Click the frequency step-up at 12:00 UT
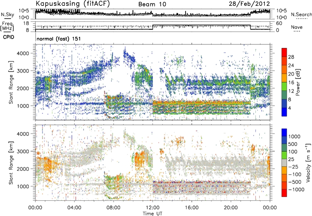Viewport: 312px width, 216px height. [152, 27]
